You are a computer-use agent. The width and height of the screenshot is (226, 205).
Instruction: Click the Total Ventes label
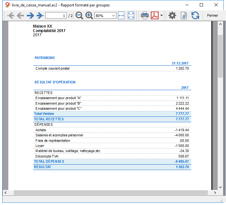tap(44, 114)
